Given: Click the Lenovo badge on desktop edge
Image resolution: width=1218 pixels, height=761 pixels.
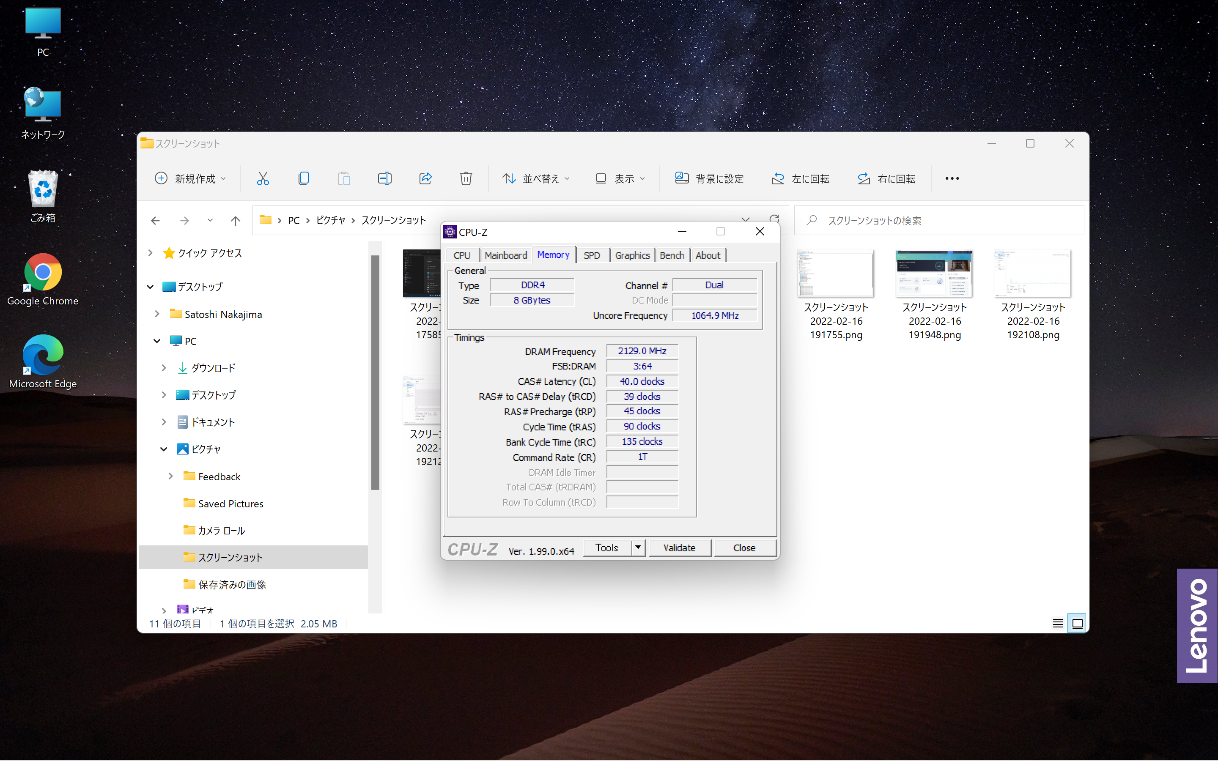Looking at the screenshot, I should tap(1197, 626).
